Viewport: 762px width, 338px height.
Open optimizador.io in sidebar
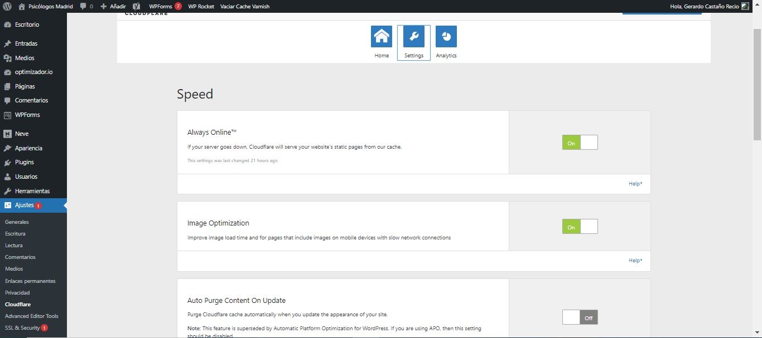coord(33,72)
